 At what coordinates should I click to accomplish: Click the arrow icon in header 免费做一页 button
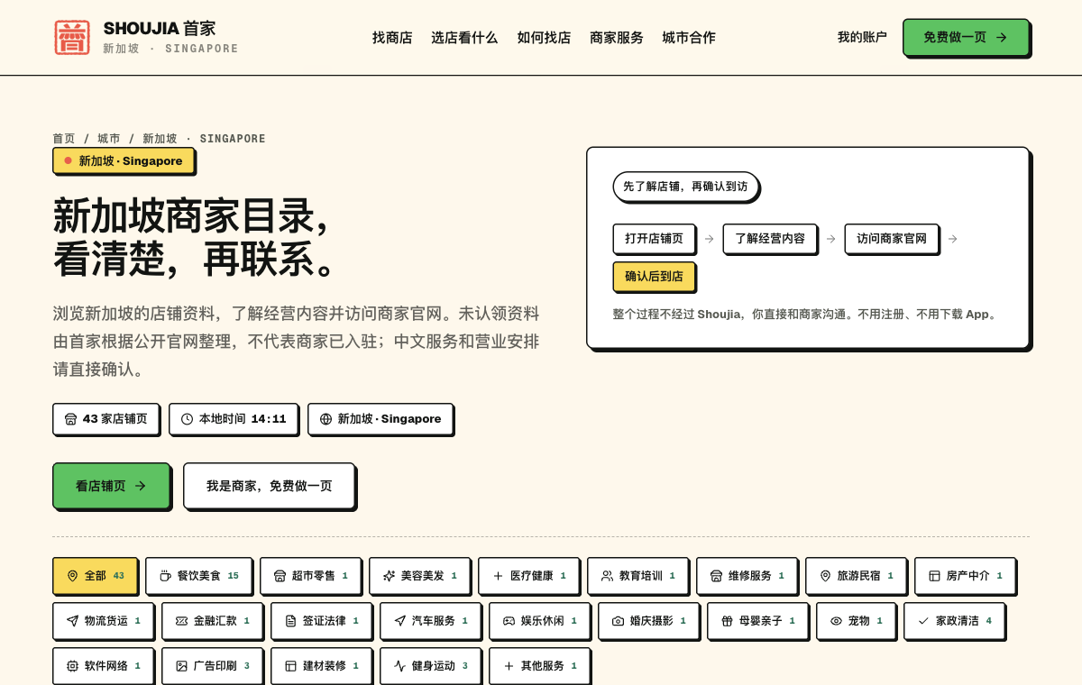pos(1001,37)
